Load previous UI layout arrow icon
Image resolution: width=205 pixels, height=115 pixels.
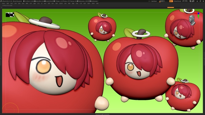click(183, 1)
